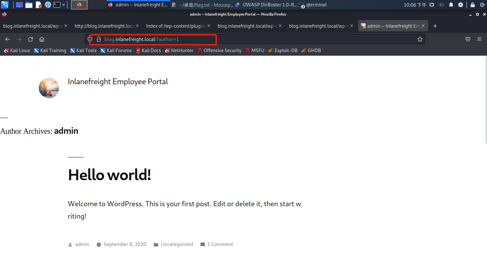
Task: Open the admin author link below post
Action: point(82,244)
